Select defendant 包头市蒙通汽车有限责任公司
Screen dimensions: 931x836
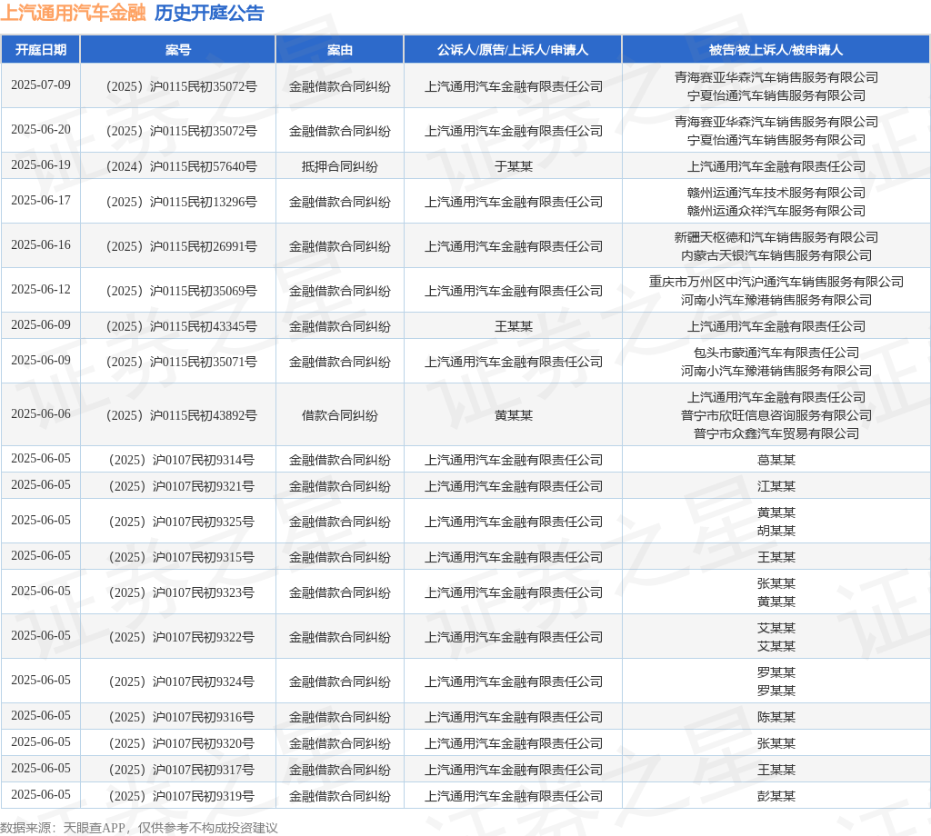tap(776, 353)
